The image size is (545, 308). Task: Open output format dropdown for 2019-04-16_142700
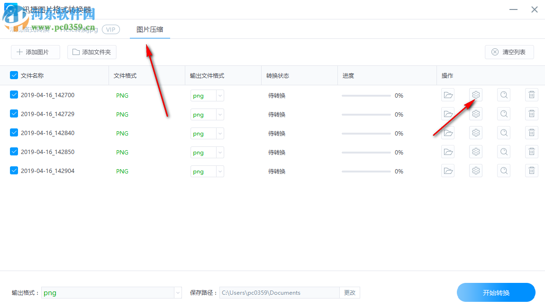tap(219, 95)
